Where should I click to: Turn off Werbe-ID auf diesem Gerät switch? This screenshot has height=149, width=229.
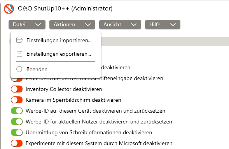tap(17, 111)
